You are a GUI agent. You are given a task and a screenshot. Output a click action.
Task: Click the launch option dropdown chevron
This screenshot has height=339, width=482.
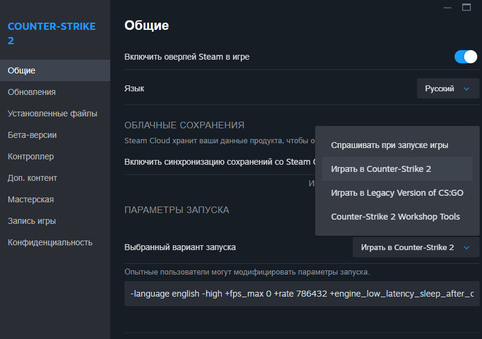click(x=467, y=248)
